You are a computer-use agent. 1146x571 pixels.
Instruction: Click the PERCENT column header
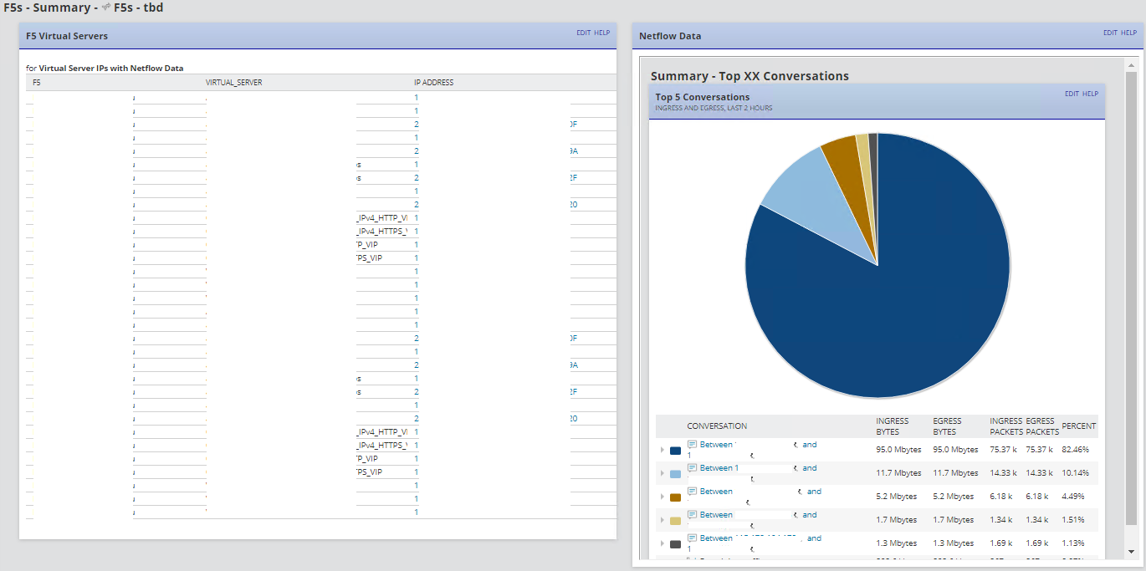(1079, 426)
